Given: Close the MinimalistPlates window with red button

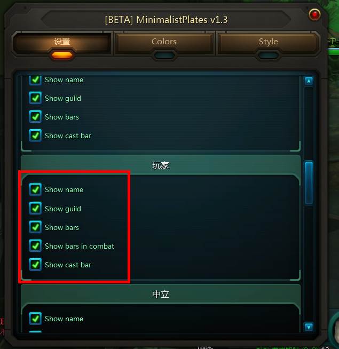Looking at the screenshot, I should pyautogui.click(x=314, y=14).
